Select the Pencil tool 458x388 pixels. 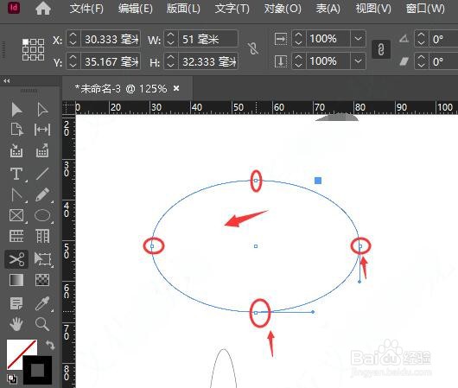tap(42, 194)
